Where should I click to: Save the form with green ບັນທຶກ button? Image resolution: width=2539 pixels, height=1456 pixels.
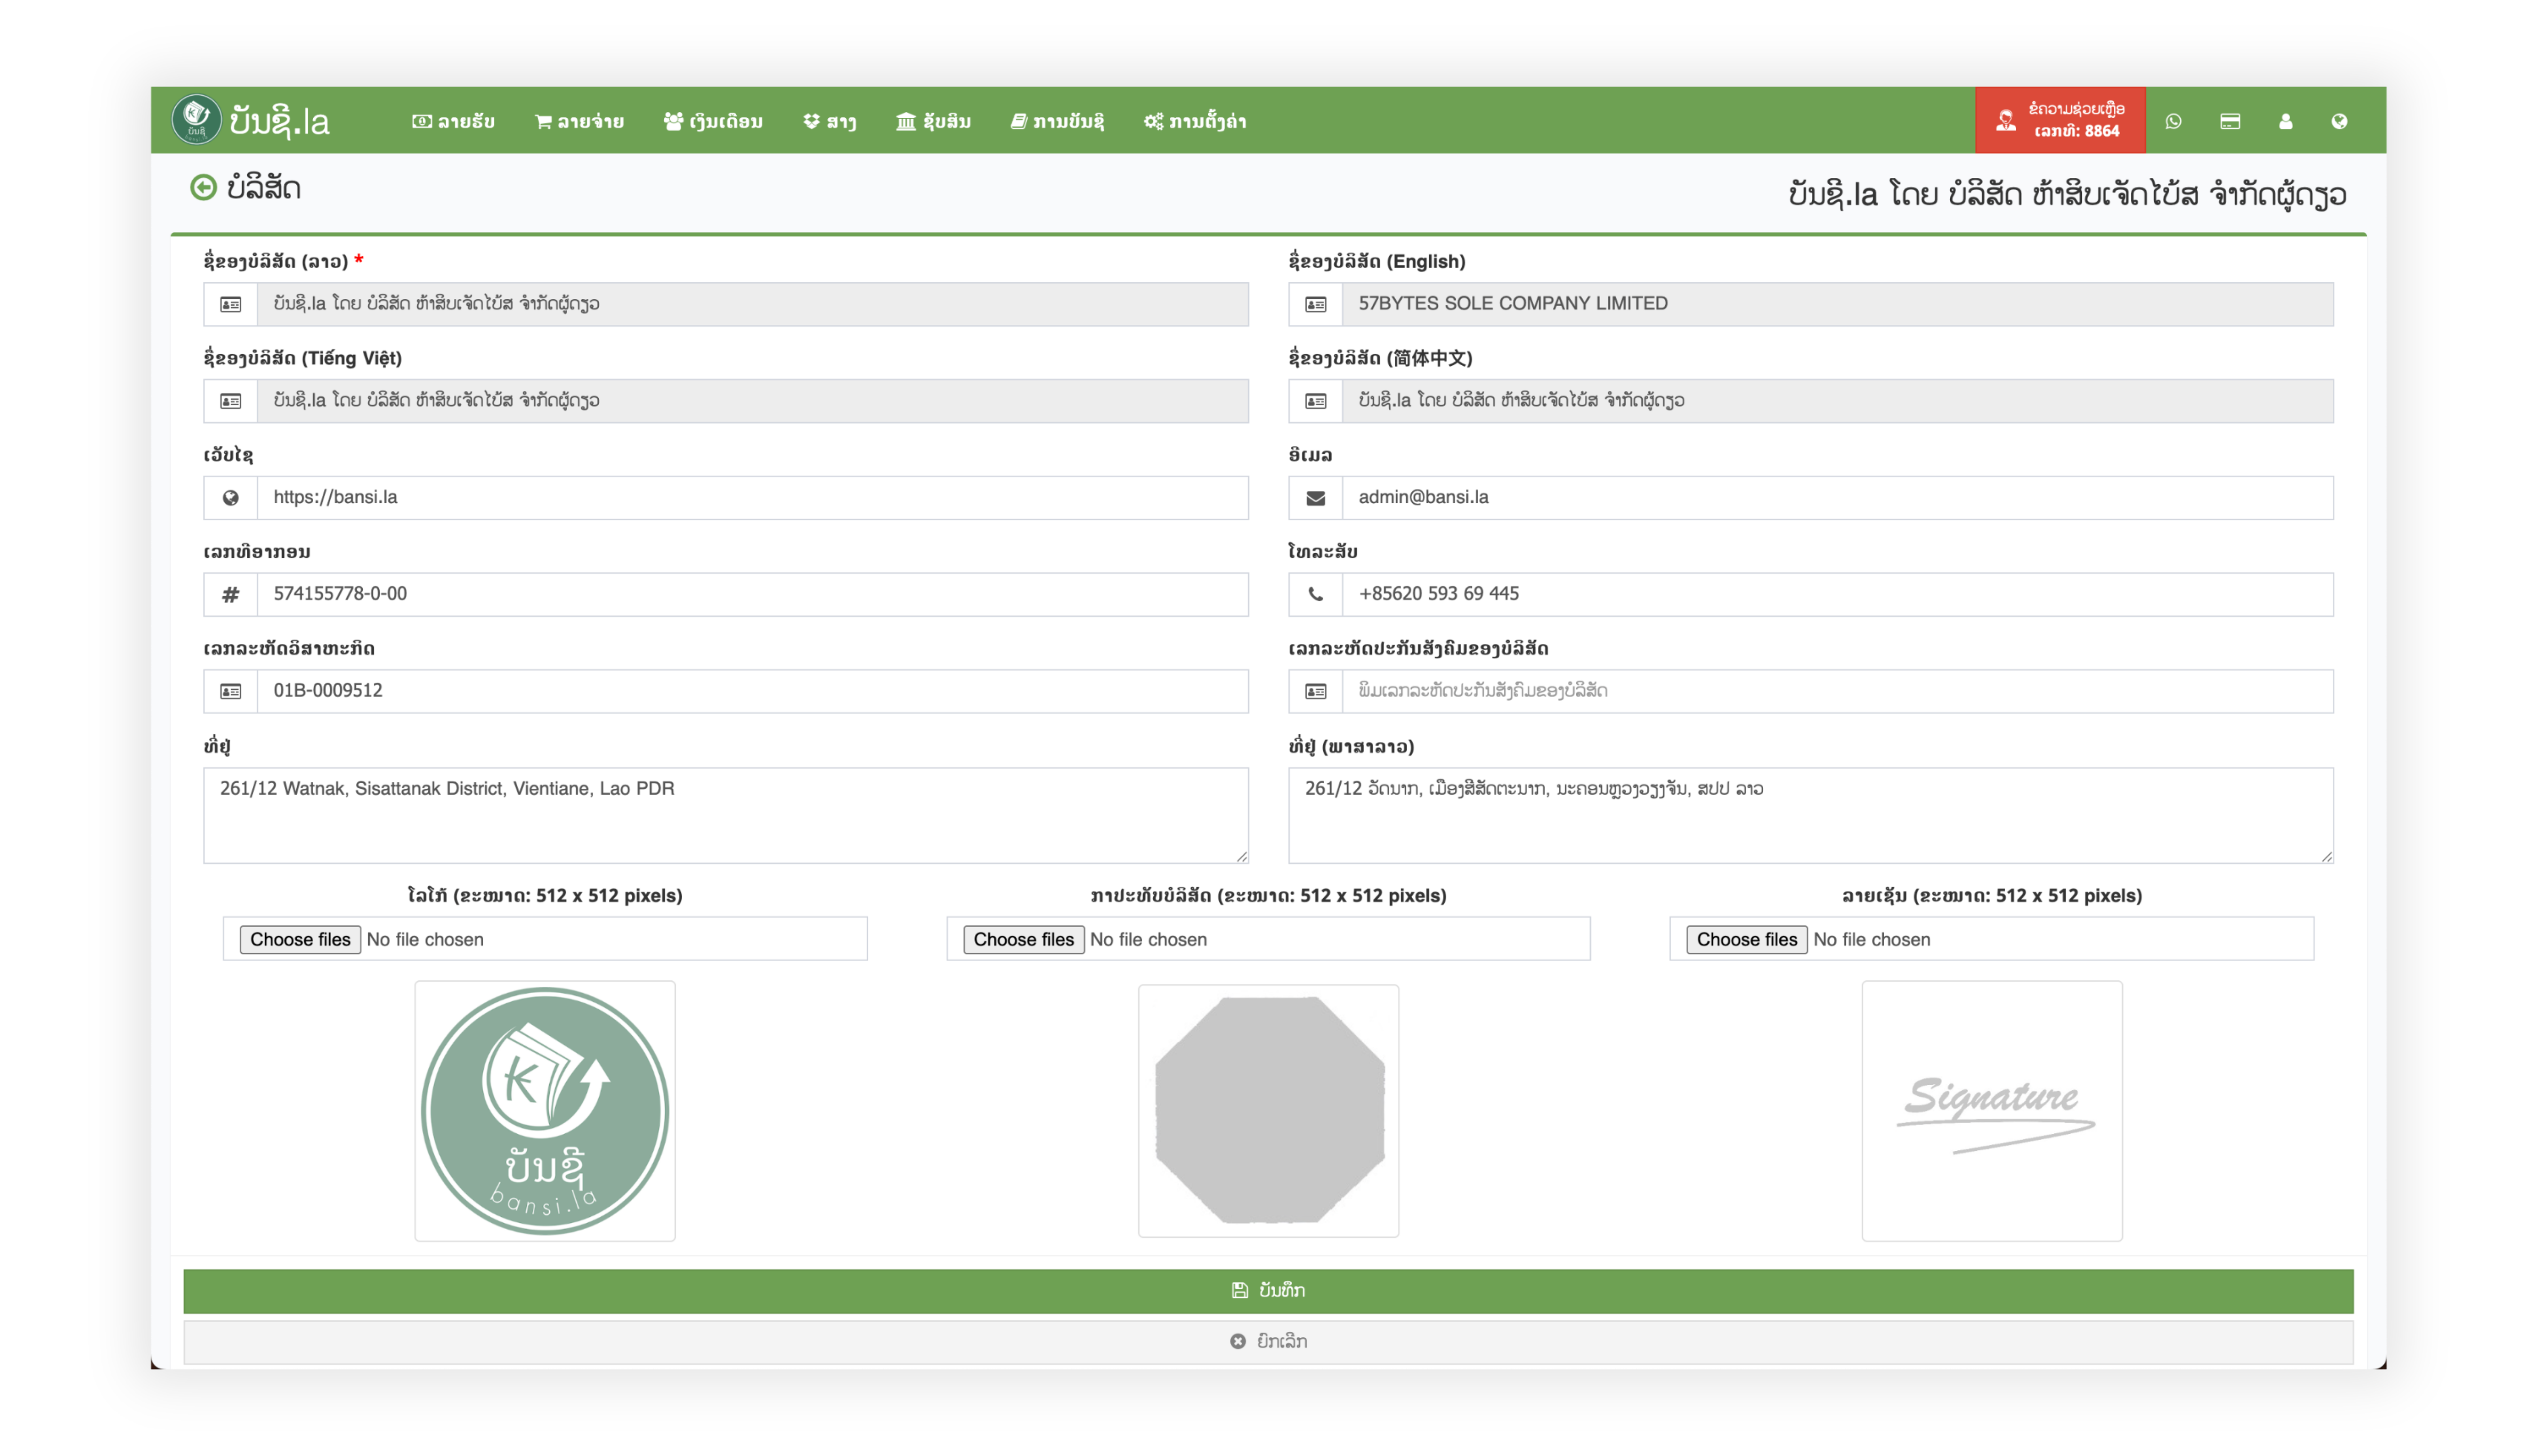[x=1268, y=1291]
